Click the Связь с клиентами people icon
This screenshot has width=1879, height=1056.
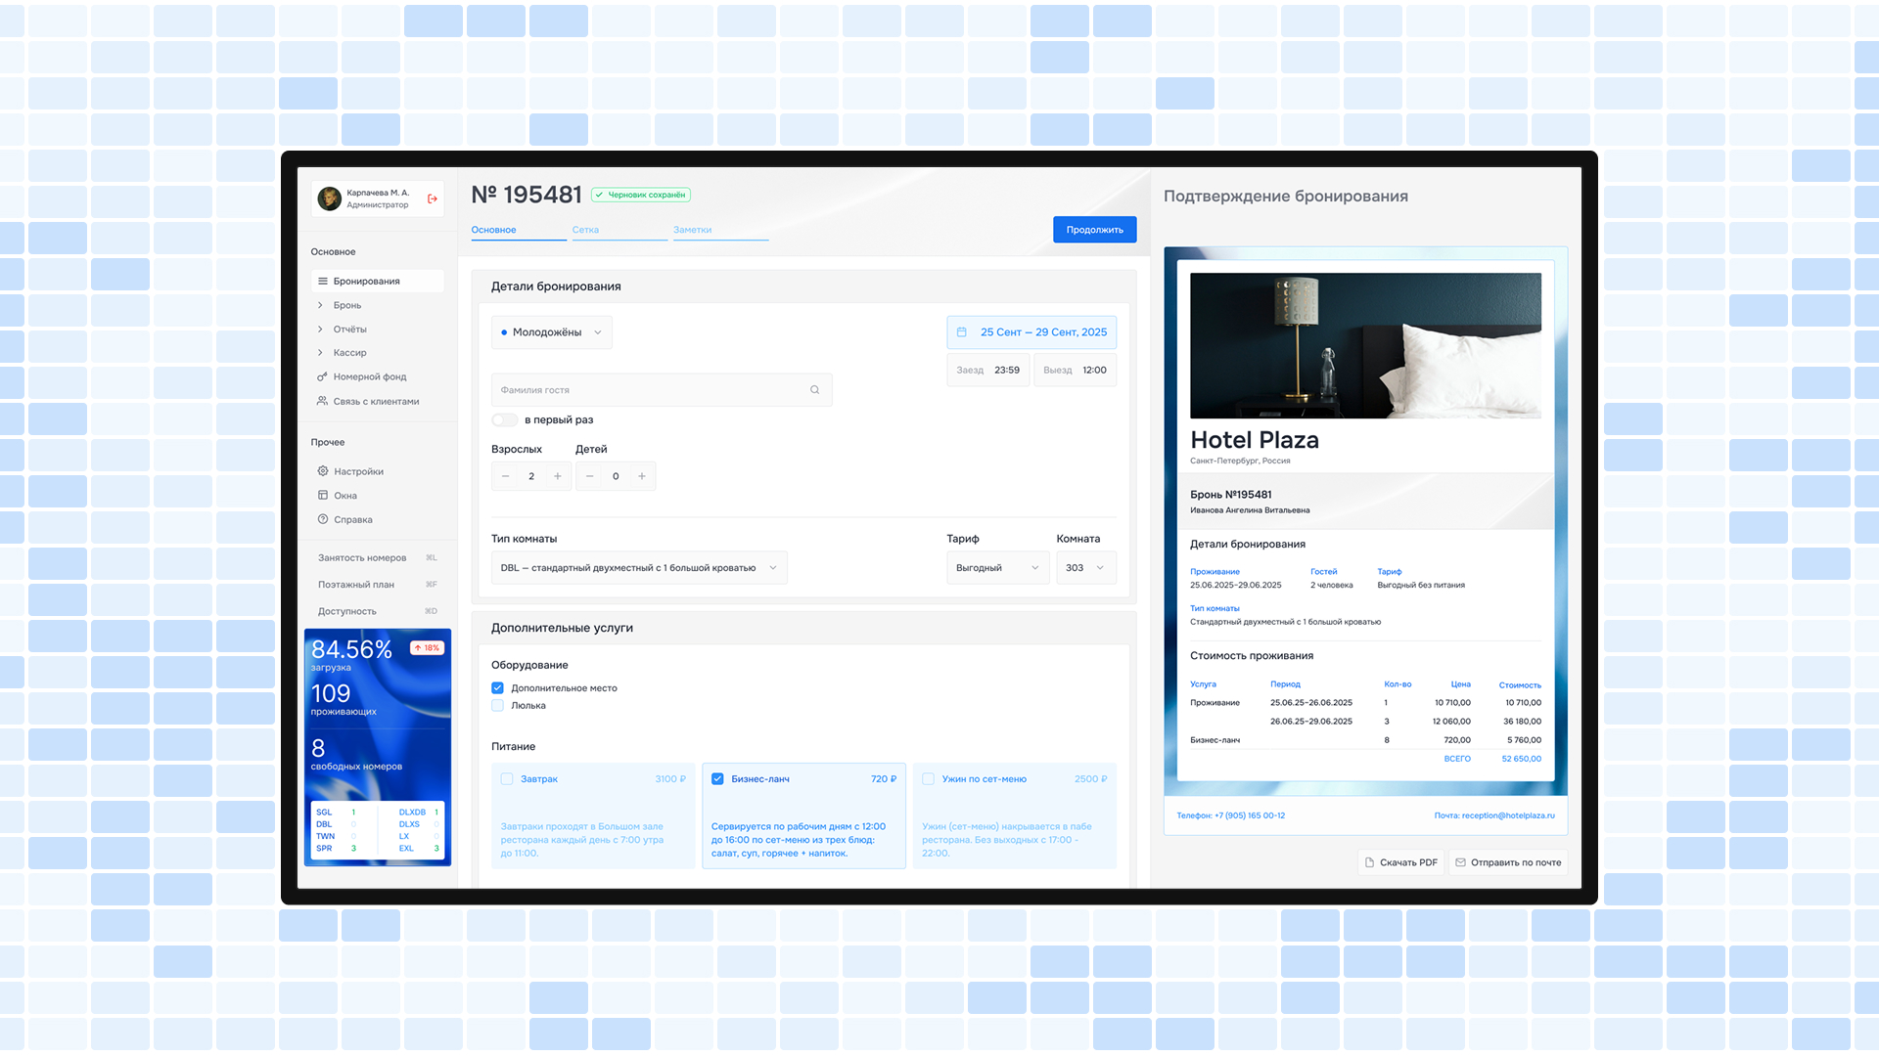click(322, 401)
